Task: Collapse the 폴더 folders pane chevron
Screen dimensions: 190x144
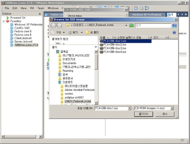Action: 96,47
